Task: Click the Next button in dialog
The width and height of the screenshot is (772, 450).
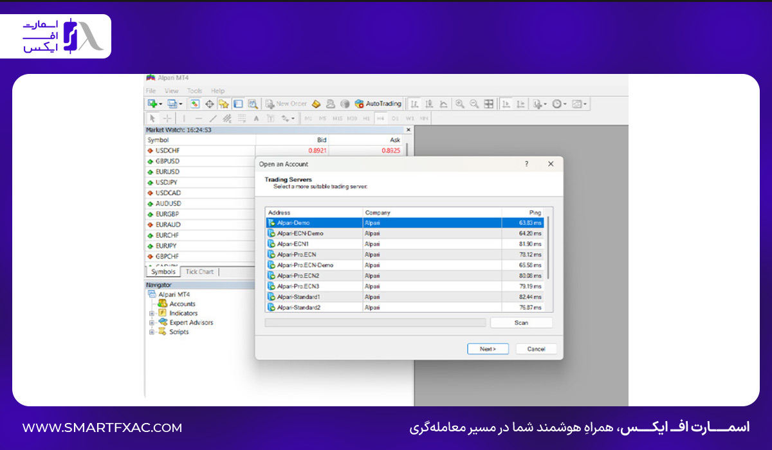Action: pos(488,349)
